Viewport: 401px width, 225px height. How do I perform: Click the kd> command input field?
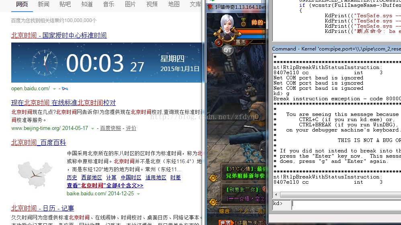[x=346, y=205]
